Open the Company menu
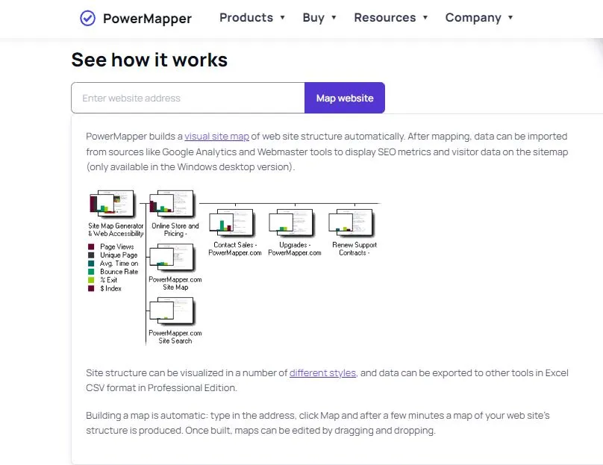 coord(479,18)
